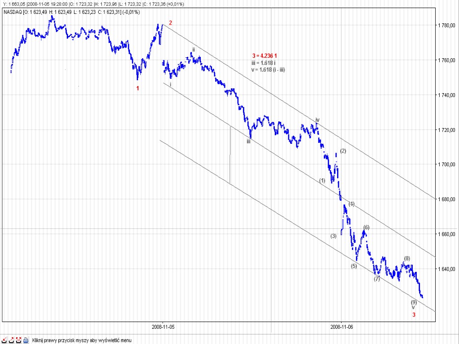Click the date label '2008-11-06' on the time axis
Viewport: 459px width, 344px height.
(341, 327)
